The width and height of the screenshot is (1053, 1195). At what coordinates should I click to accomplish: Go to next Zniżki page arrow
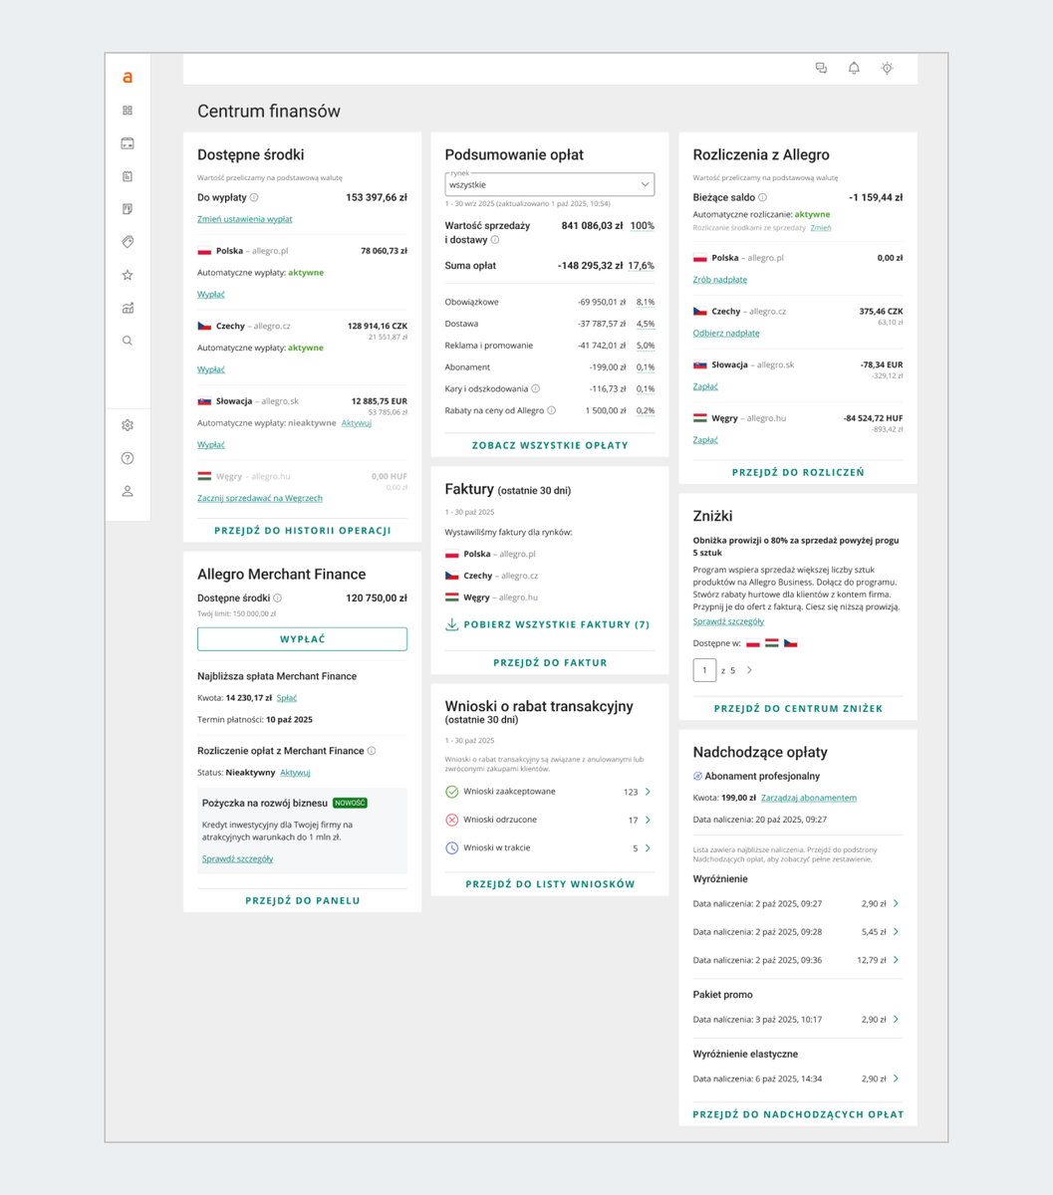(750, 670)
